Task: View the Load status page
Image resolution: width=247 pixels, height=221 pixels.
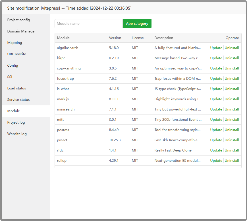Action: (x=16, y=88)
